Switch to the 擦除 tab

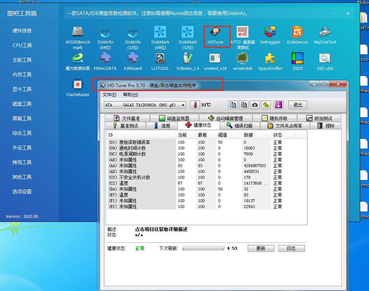point(326,126)
